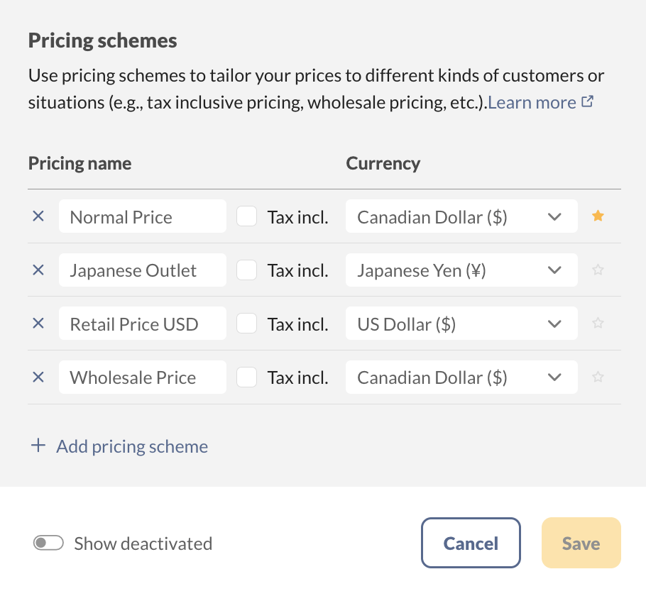
Task: Click the gold default star for Normal Price
Action: (x=598, y=216)
